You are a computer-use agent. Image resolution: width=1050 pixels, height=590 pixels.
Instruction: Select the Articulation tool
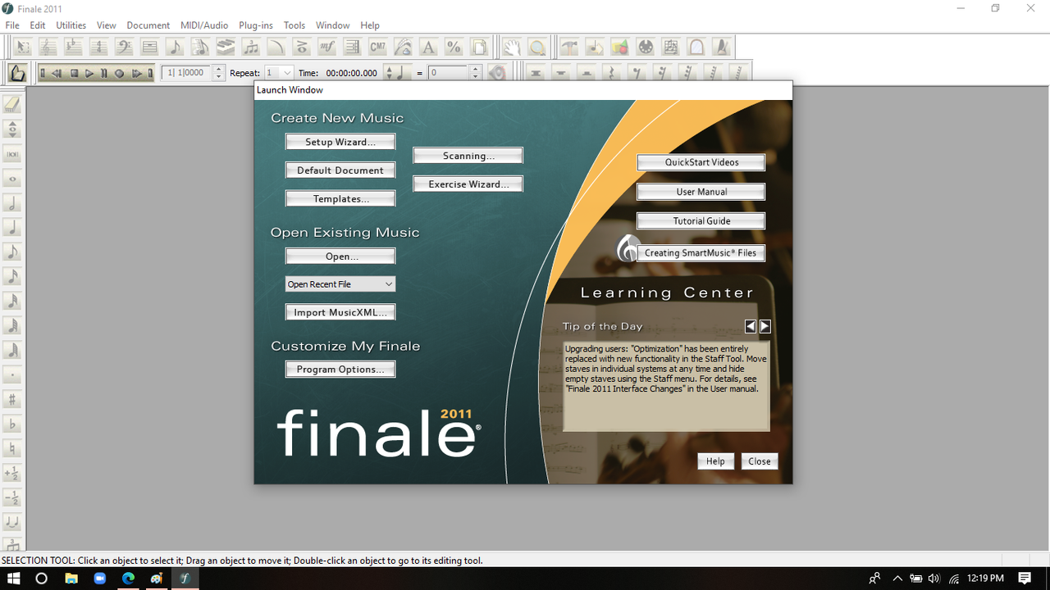302,47
